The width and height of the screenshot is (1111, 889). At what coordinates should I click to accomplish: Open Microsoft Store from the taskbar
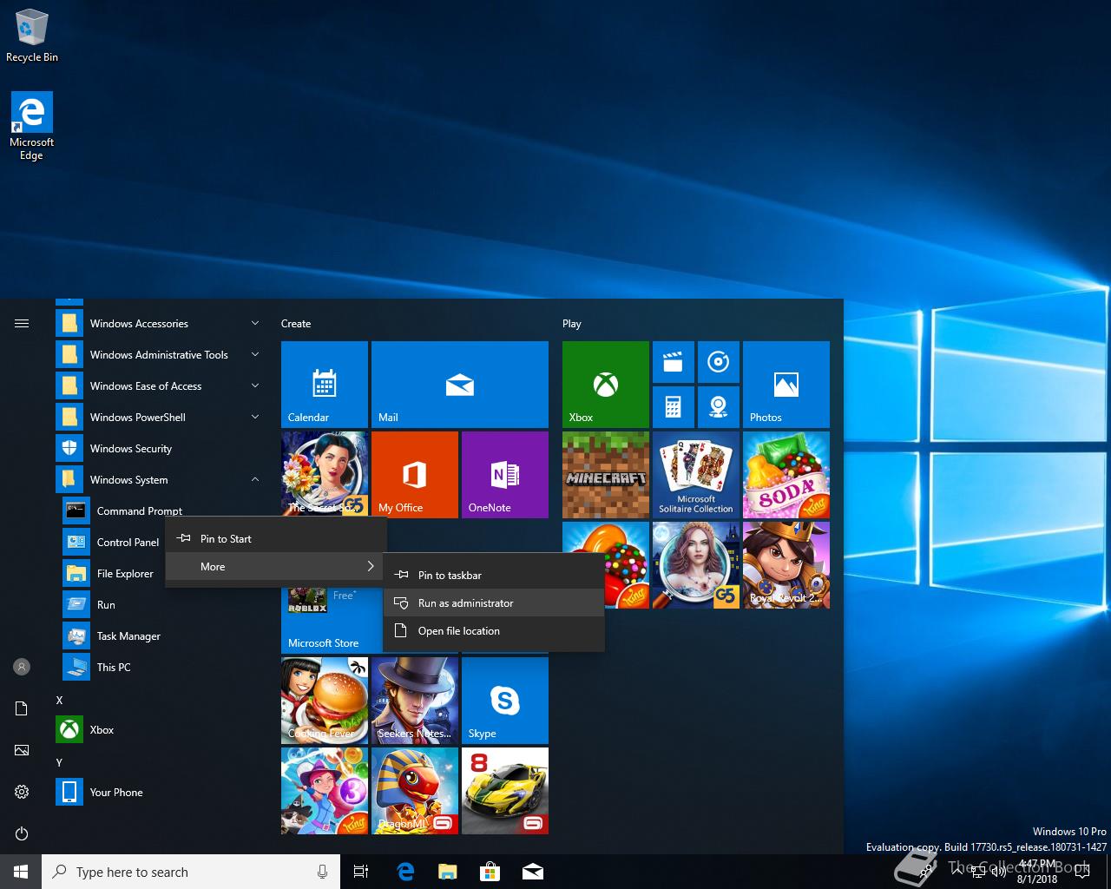click(x=490, y=872)
